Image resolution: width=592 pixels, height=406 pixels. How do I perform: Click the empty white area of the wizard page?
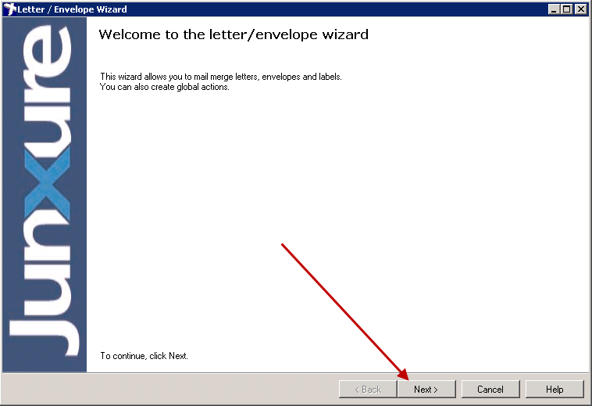340,189
